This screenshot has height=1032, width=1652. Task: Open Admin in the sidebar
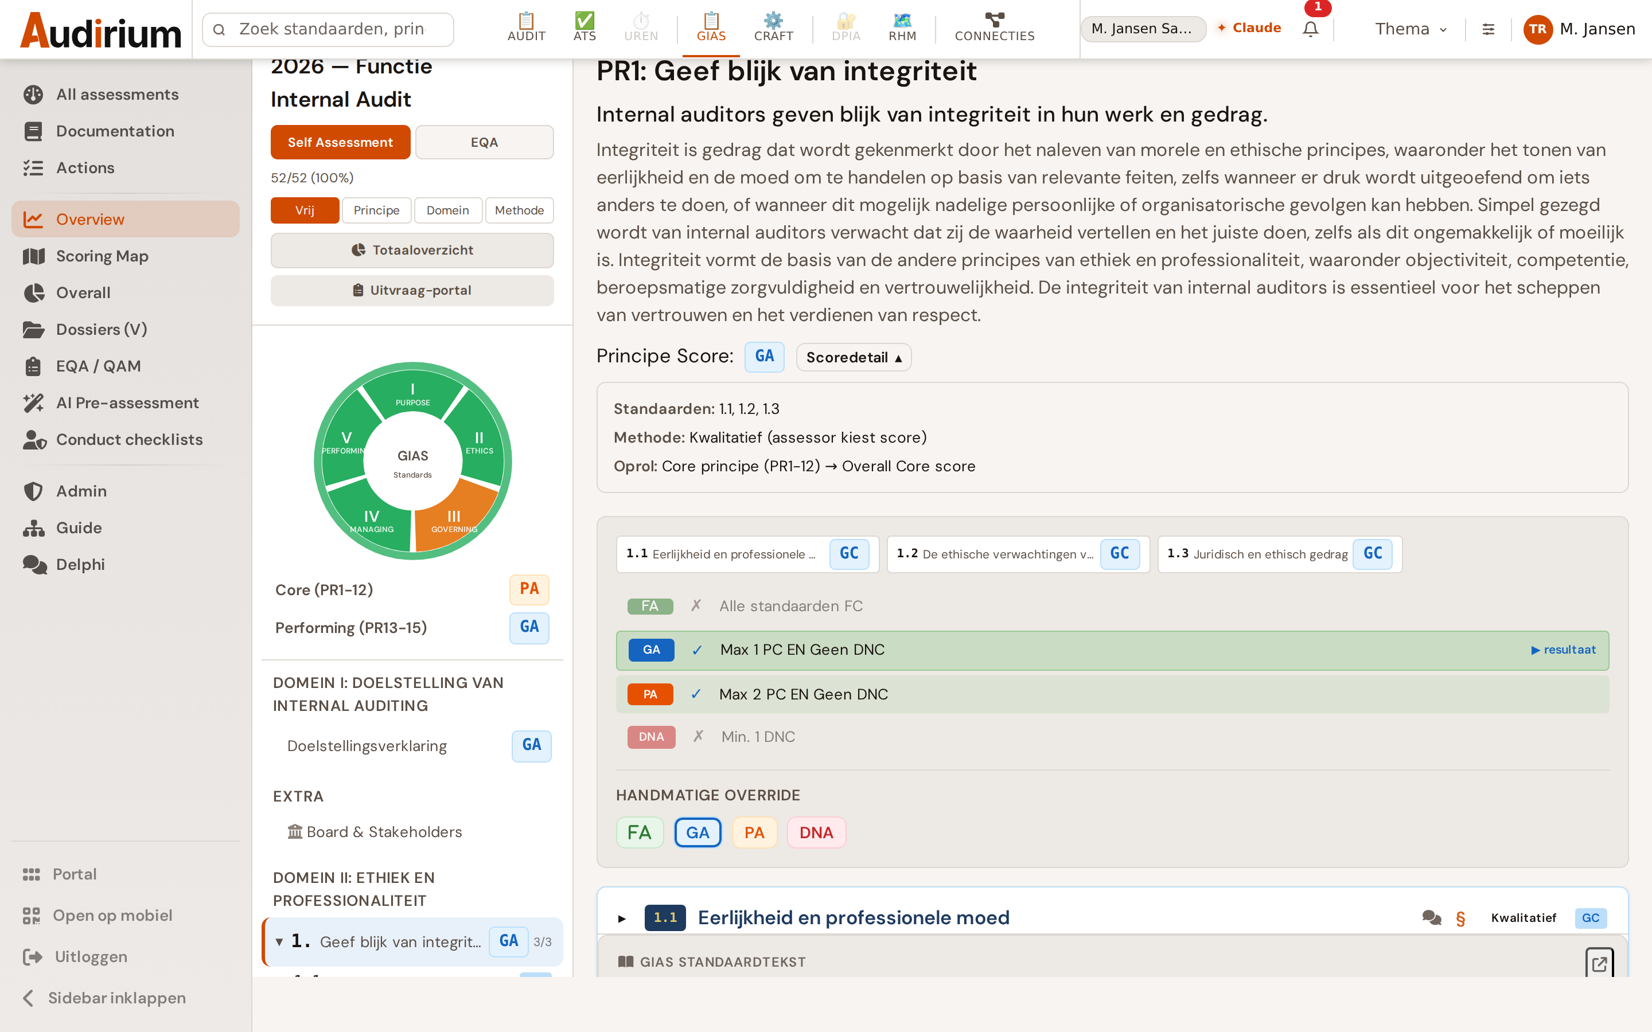[x=126, y=491]
